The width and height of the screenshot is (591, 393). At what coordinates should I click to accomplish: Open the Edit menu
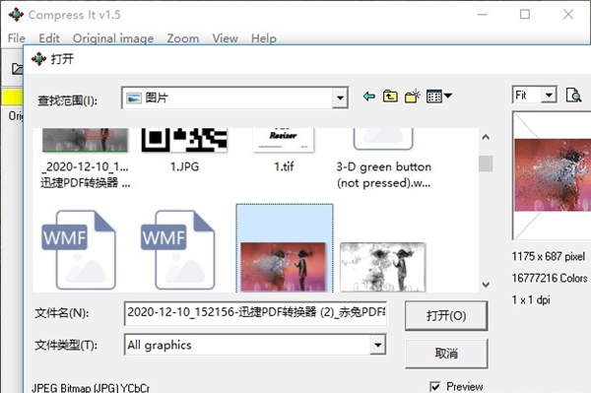[49, 38]
